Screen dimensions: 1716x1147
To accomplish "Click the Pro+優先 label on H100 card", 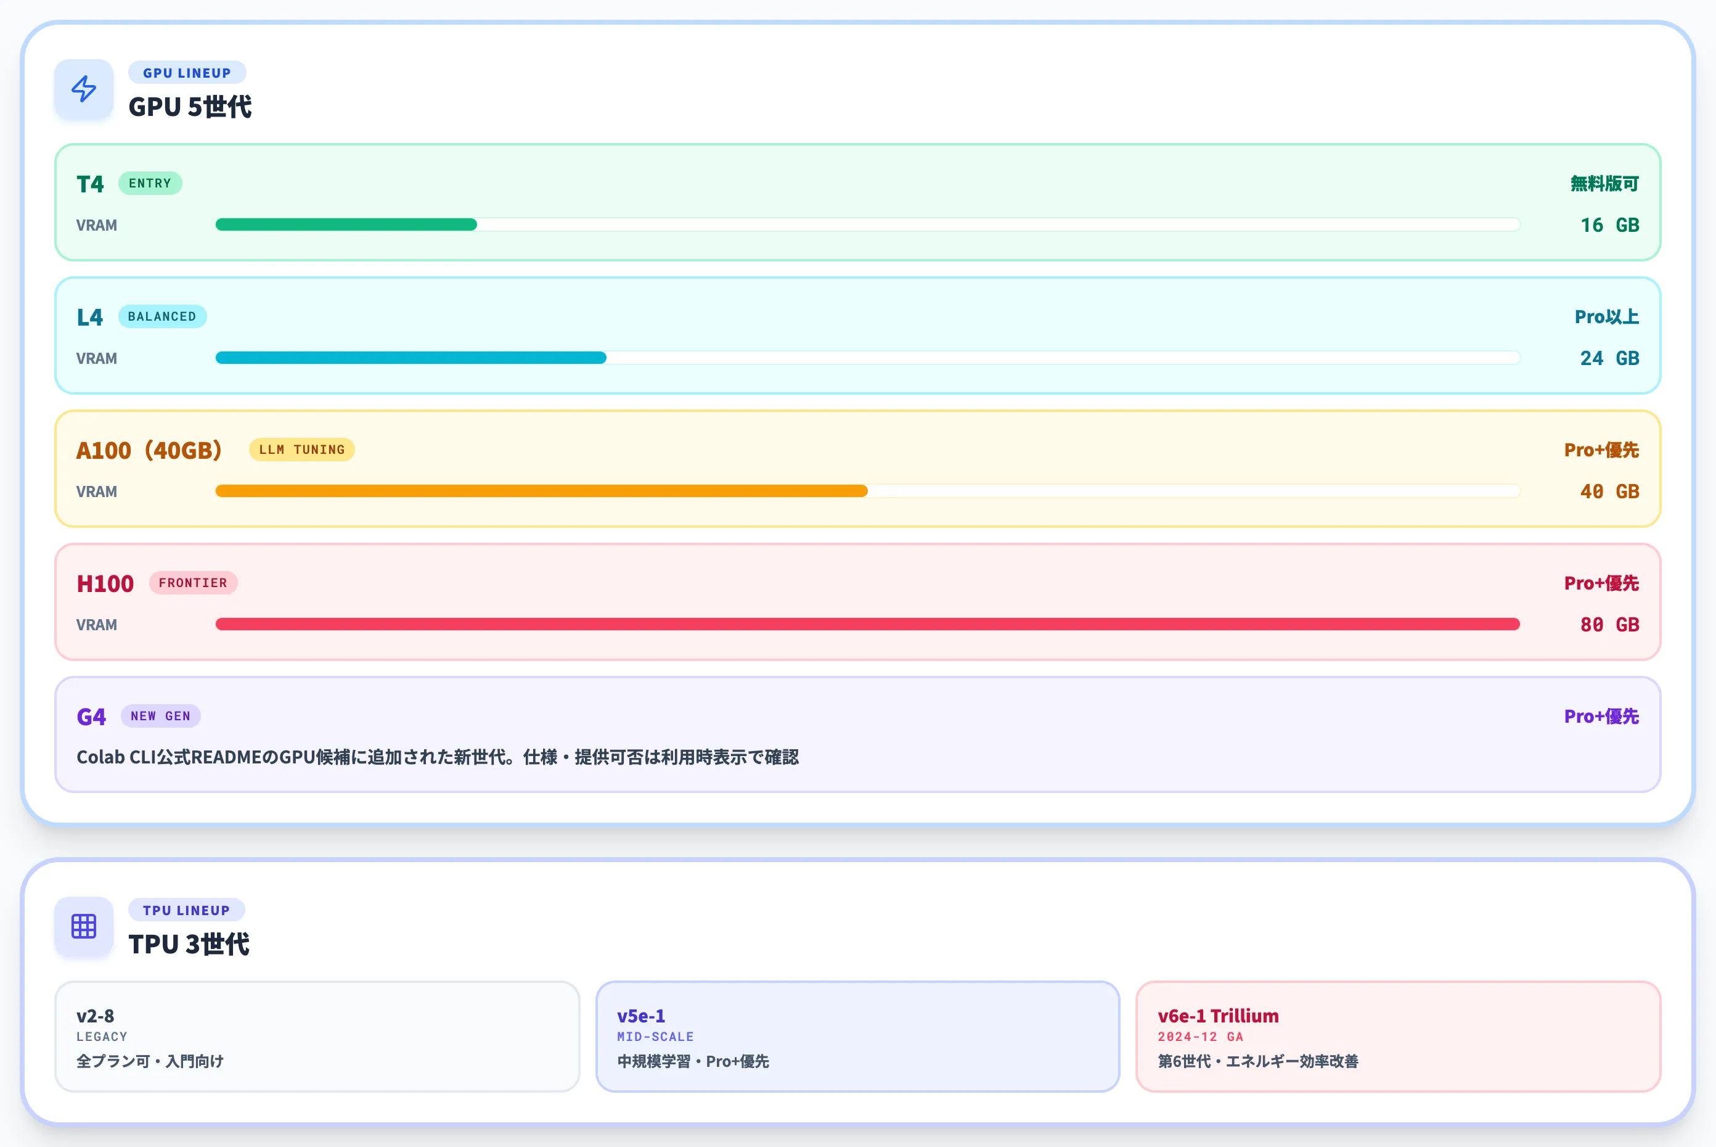I will point(1602,583).
